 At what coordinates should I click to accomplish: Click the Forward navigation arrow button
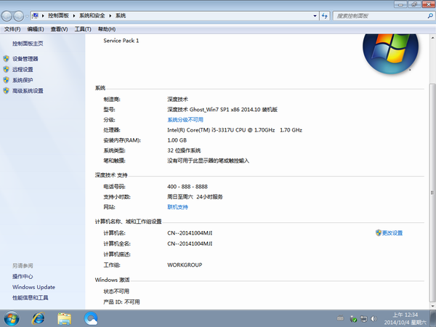pos(18,16)
